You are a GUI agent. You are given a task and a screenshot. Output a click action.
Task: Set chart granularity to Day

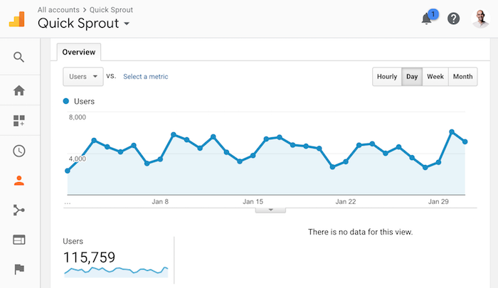point(412,77)
